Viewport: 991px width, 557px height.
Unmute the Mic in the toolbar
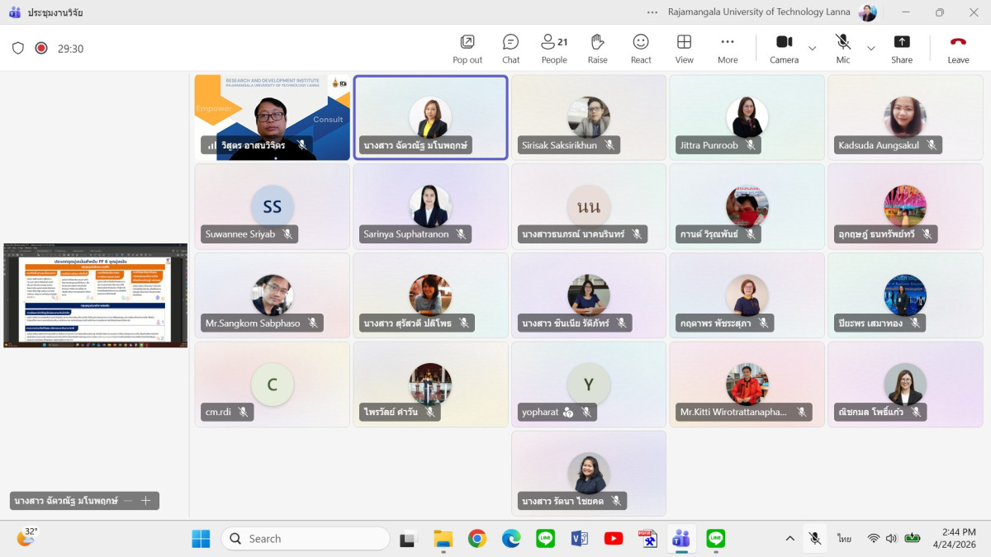pos(842,48)
